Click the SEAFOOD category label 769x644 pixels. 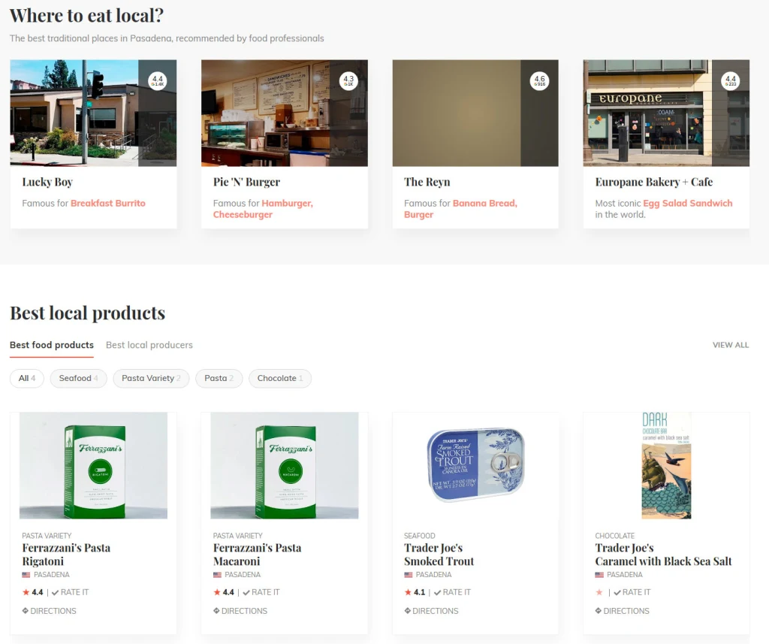[420, 536]
